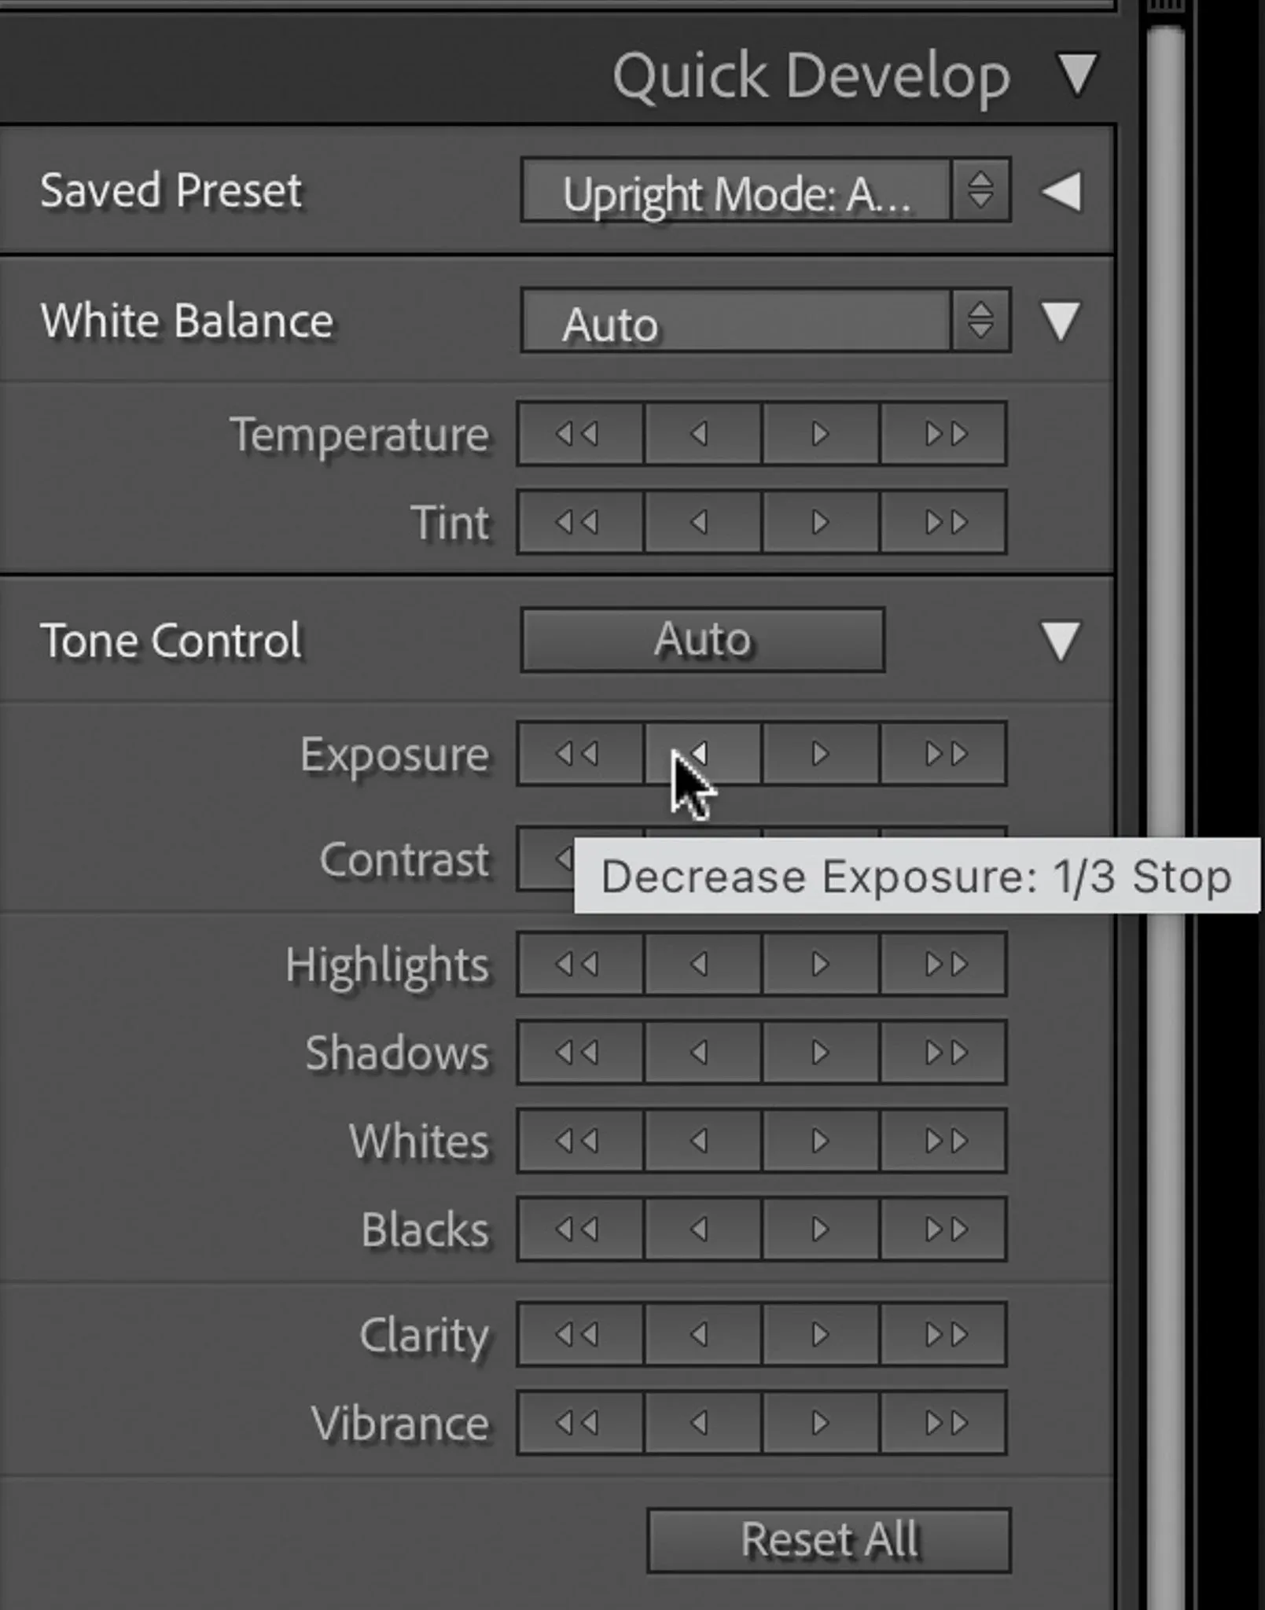Decrease Exposure by a large step
Viewport: 1265px width, 1610px height.
click(580, 754)
